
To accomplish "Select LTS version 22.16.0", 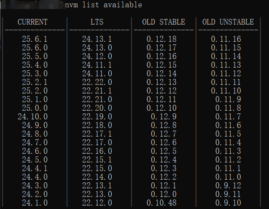I will point(97,151).
